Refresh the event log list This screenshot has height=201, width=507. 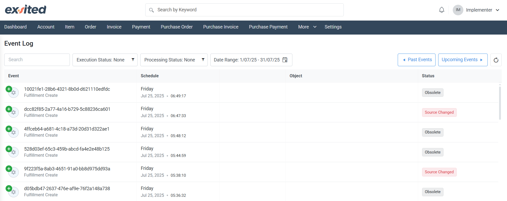point(496,60)
